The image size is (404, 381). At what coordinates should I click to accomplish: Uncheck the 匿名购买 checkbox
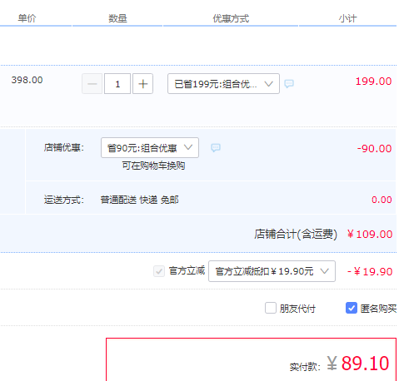tap(352, 308)
